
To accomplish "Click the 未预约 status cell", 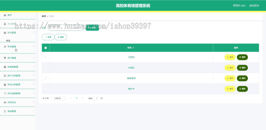I will [x=131, y=68].
